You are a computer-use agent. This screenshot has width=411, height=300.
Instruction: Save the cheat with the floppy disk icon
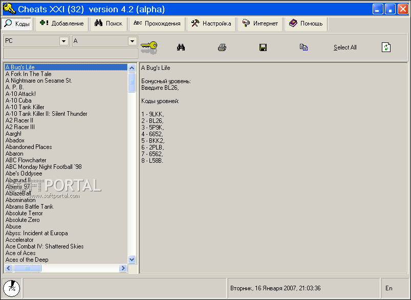263,47
